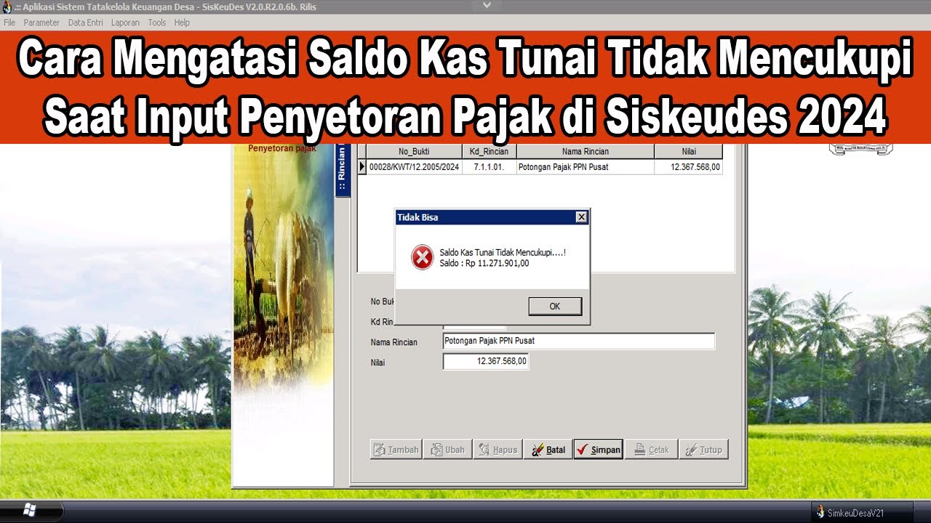Open the Windows Start button
The width and height of the screenshot is (931, 523).
point(31,510)
